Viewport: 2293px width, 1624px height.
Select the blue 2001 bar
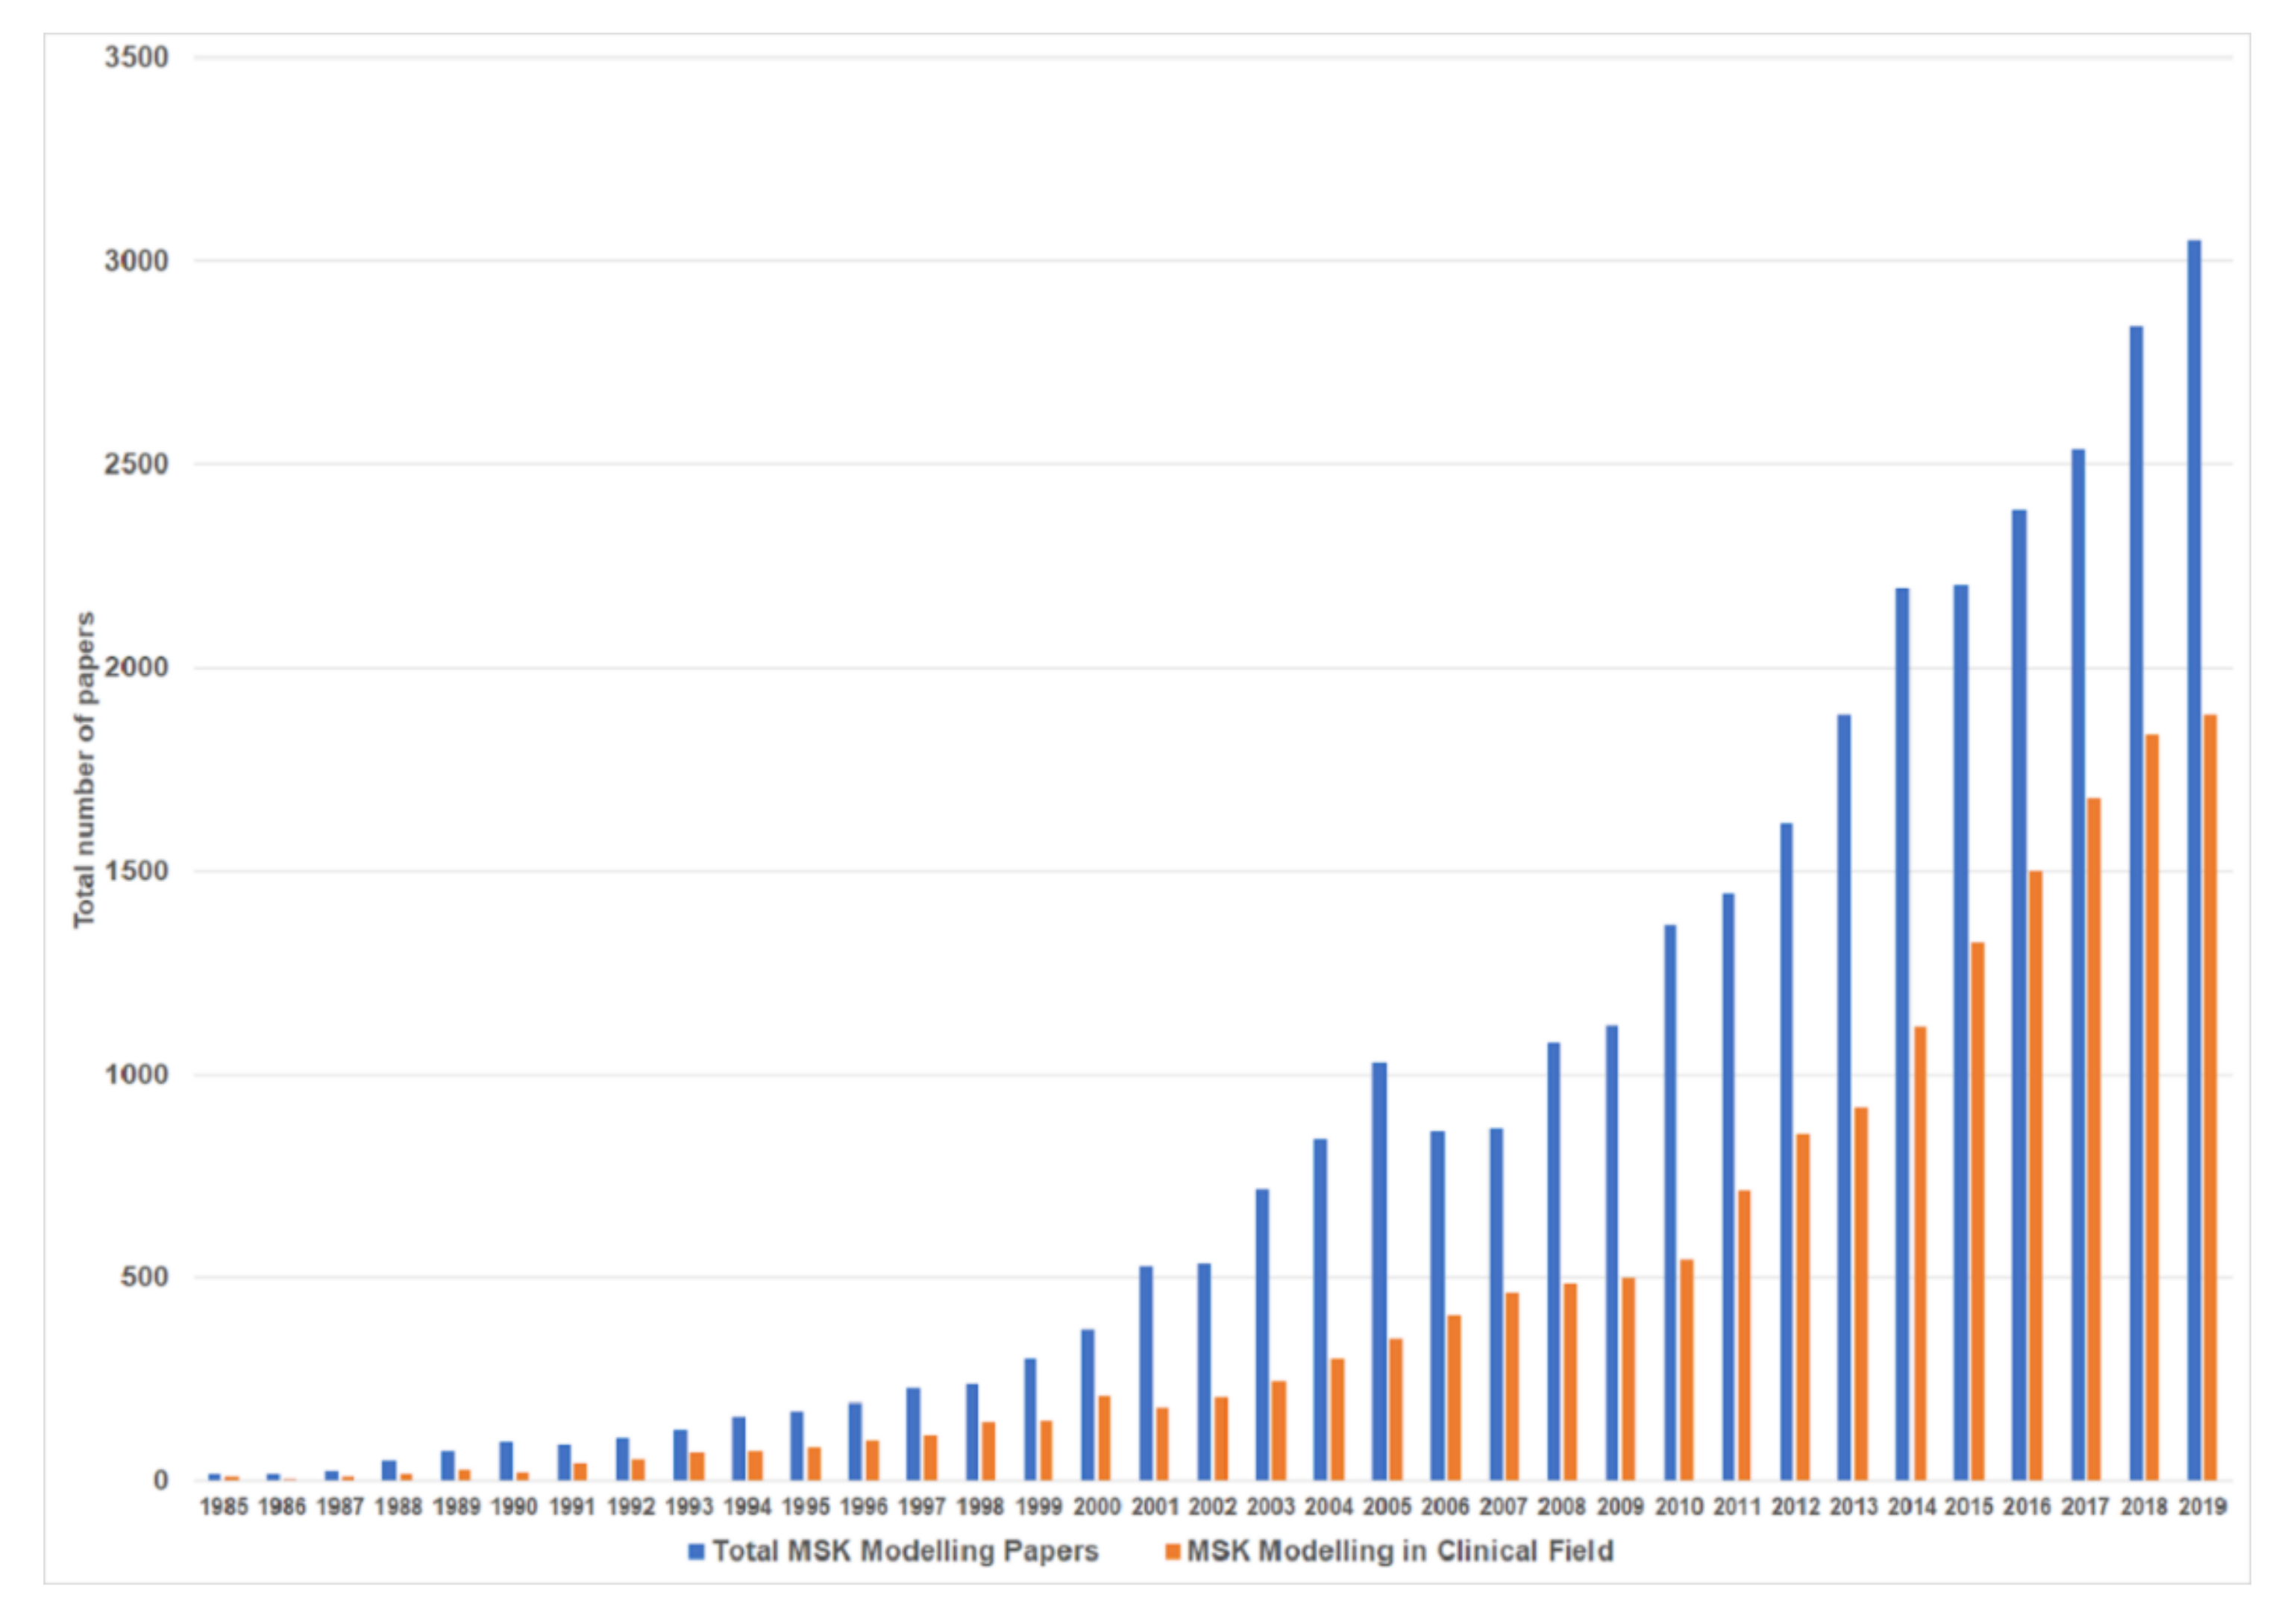tap(1146, 1373)
